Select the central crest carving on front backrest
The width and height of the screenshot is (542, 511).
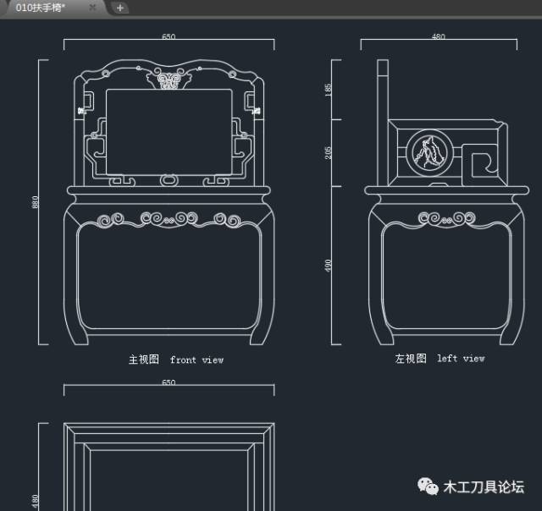coord(169,79)
